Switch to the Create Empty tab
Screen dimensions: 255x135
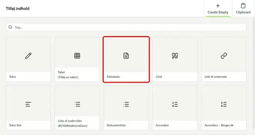(x=218, y=8)
